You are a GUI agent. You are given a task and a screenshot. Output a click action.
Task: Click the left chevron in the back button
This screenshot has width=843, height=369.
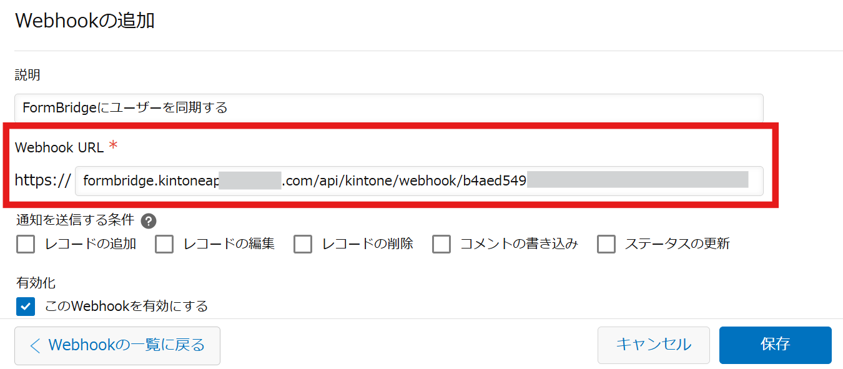(x=35, y=345)
